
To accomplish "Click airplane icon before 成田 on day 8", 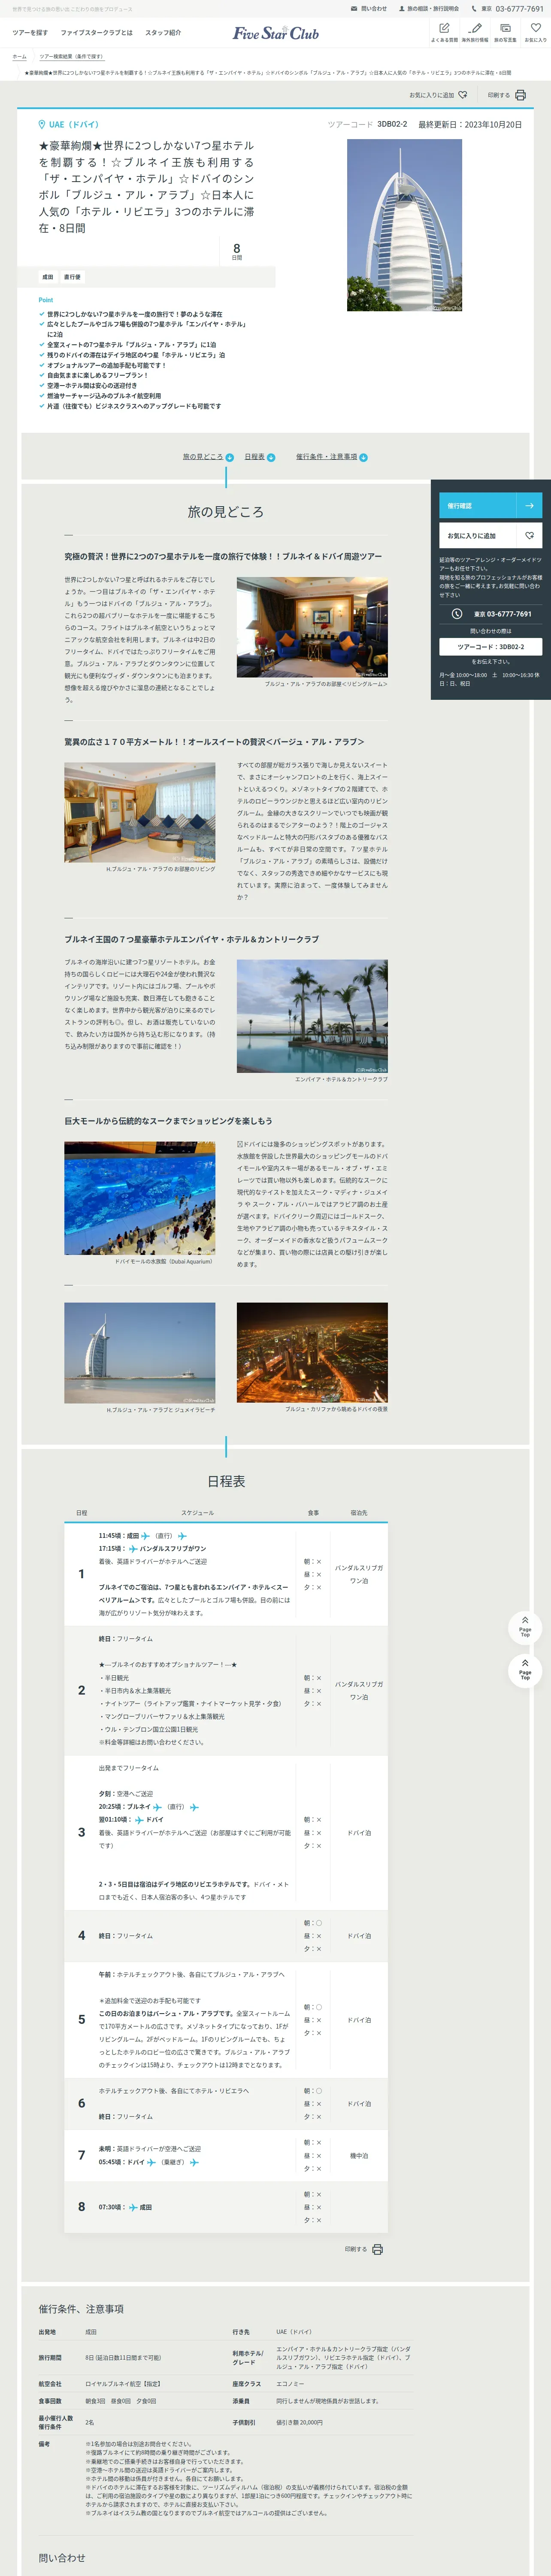I will pyautogui.click(x=133, y=2207).
